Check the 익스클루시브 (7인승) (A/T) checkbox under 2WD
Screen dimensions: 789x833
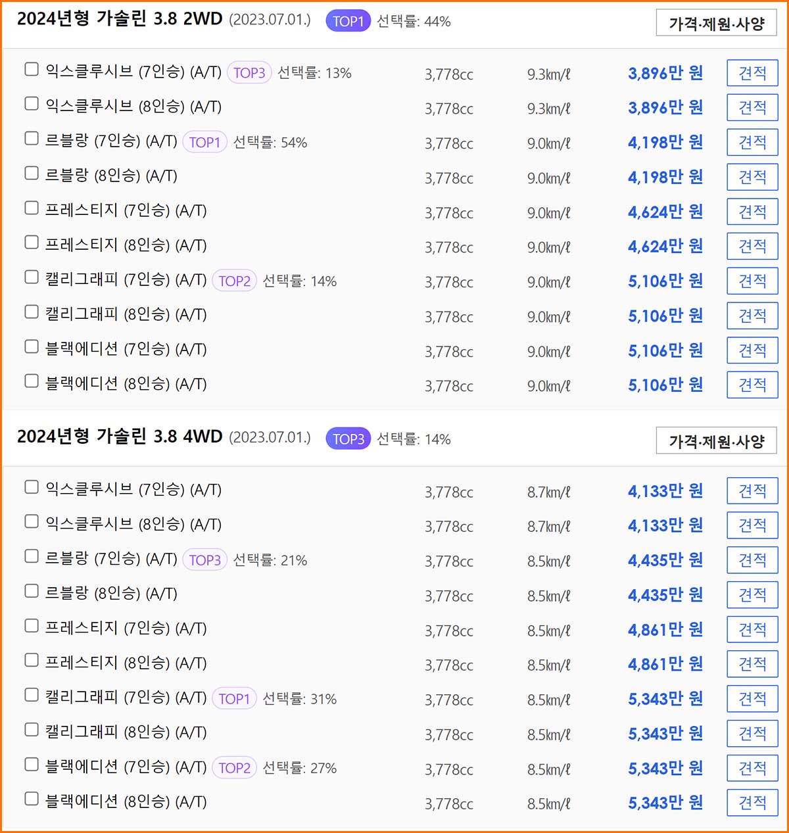point(31,68)
